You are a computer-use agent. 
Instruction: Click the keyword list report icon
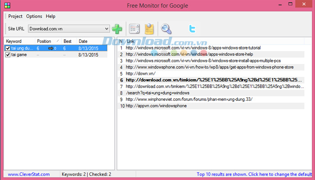(135, 29)
